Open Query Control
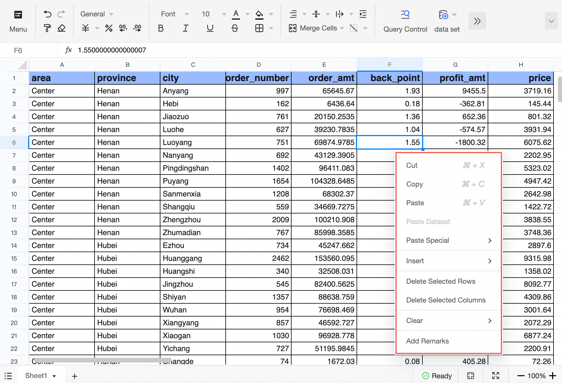This screenshot has height=383, width=562. [x=405, y=21]
